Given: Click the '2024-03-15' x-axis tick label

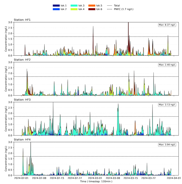Looking at the screenshot, I should pyautogui.click(x=131, y=178).
